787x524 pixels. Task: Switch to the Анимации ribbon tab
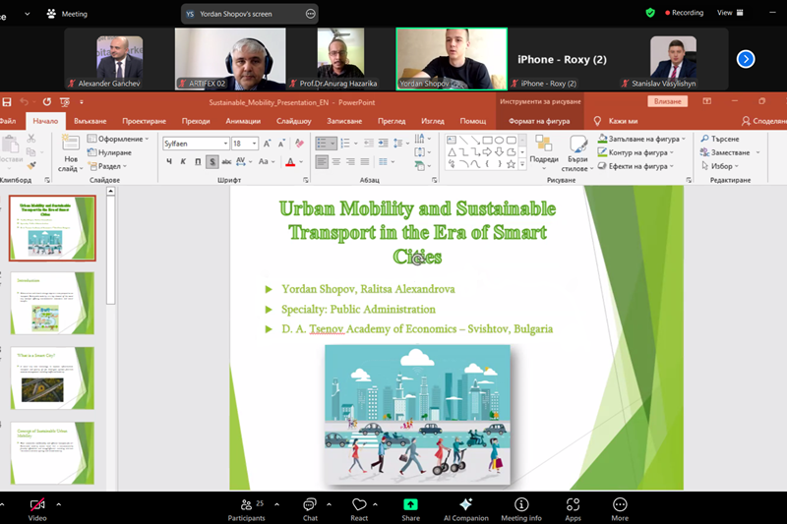pos(243,121)
